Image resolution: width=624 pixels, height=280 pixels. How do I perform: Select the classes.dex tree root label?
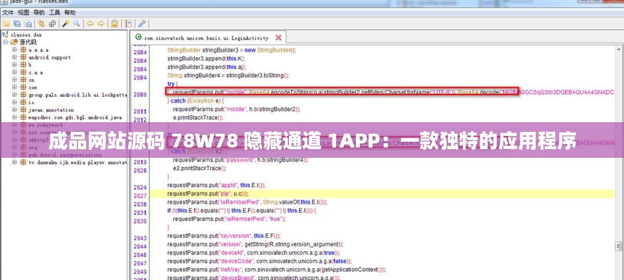pyautogui.click(x=26, y=35)
